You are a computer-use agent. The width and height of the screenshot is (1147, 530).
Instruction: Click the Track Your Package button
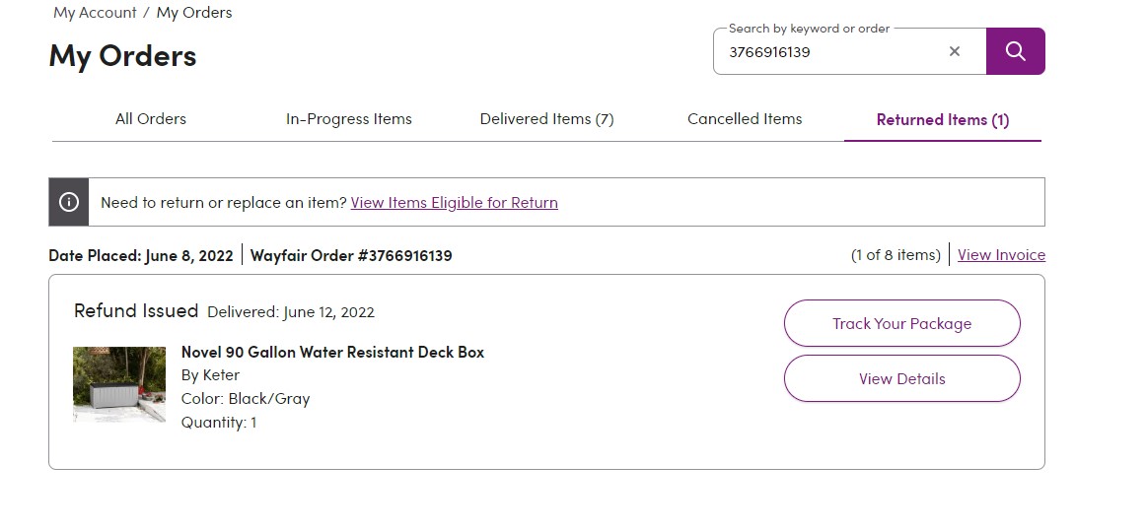(x=902, y=323)
